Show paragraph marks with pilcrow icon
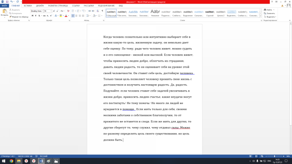Image resolution: width=292 pixels, height=164 pixels. (x=101, y=11)
